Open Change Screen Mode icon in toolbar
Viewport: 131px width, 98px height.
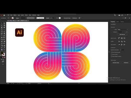pyautogui.click(x=3, y=62)
